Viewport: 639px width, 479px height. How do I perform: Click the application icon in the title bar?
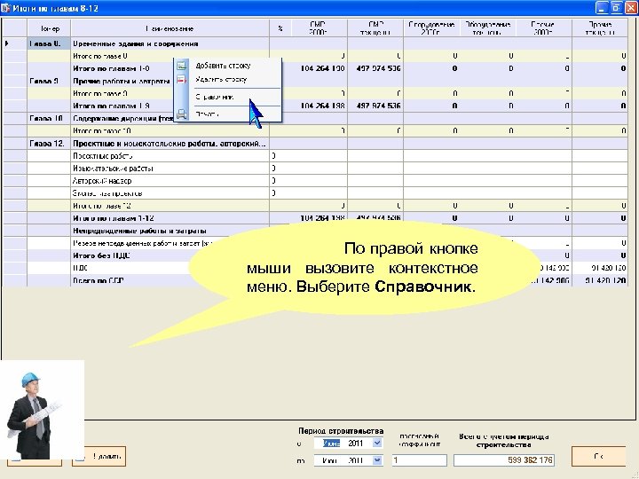[5, 8]
